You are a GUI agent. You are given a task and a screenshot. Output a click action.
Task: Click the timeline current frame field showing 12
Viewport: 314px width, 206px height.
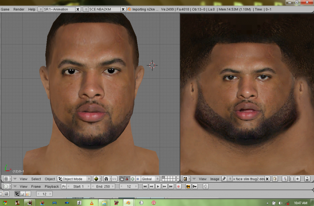point(129,186)
